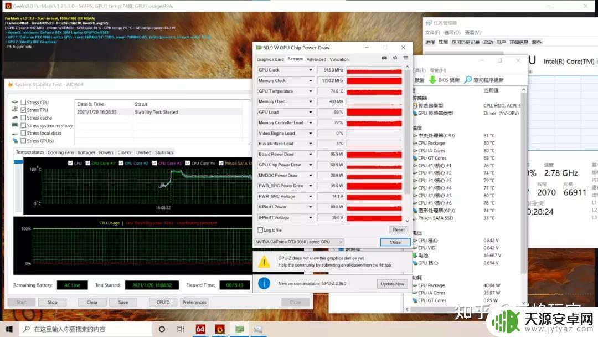
Task: Open Cooling Fans tab in AIDA64
Action: pyautogui.click(x=61, y=152)
